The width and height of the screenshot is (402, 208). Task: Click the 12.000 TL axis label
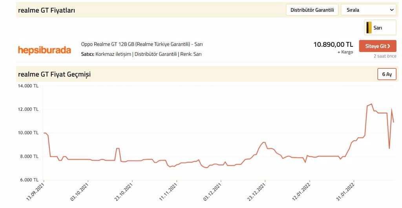(x=28, y=109)
